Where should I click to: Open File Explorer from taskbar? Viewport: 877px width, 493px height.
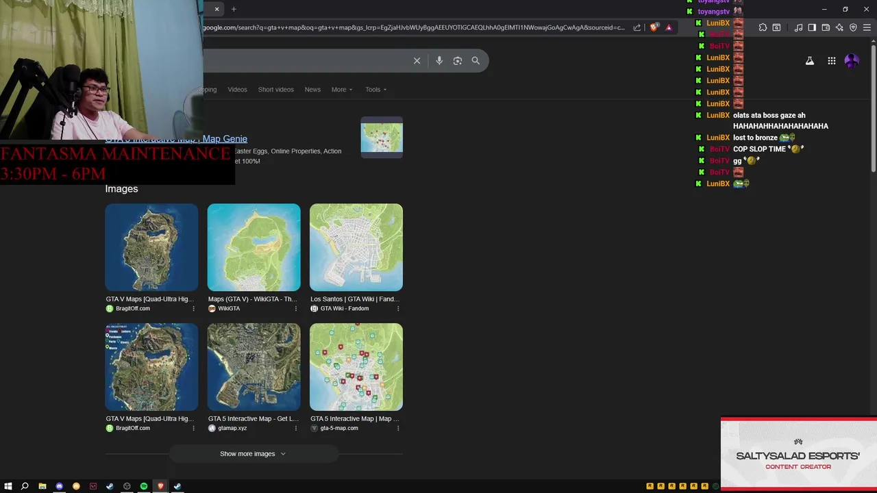tap(42, 486)
